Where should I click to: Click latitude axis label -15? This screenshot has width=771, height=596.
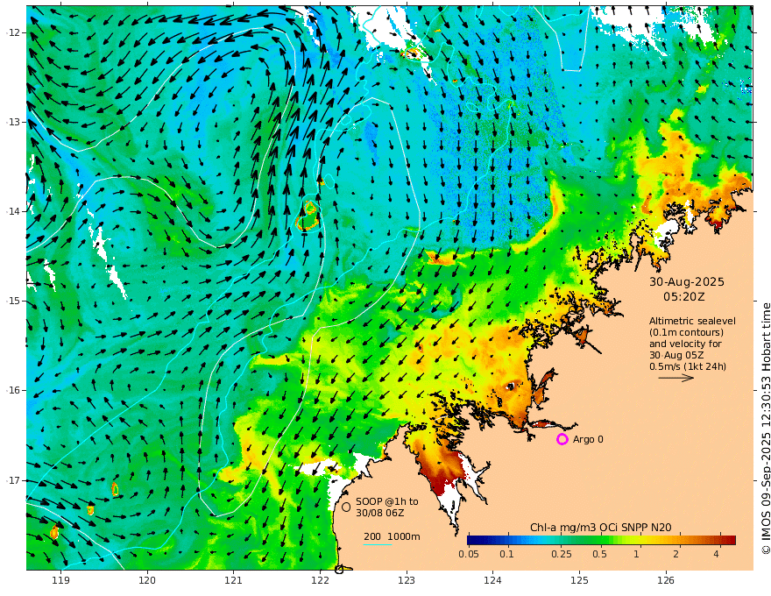pyautogui.click(x=13, y=301)
